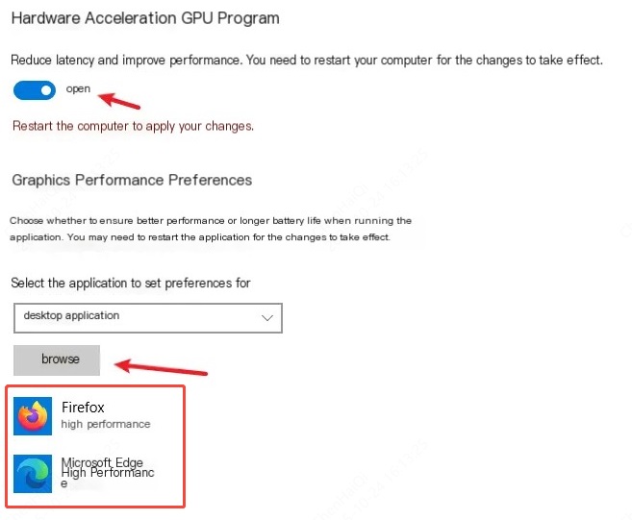Viewport: 632px width, 520px height.
Task: Click Edge's "High Performance" preference label
Action: pos(107,473)
